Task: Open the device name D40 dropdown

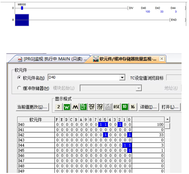Action: click(122, 78)
